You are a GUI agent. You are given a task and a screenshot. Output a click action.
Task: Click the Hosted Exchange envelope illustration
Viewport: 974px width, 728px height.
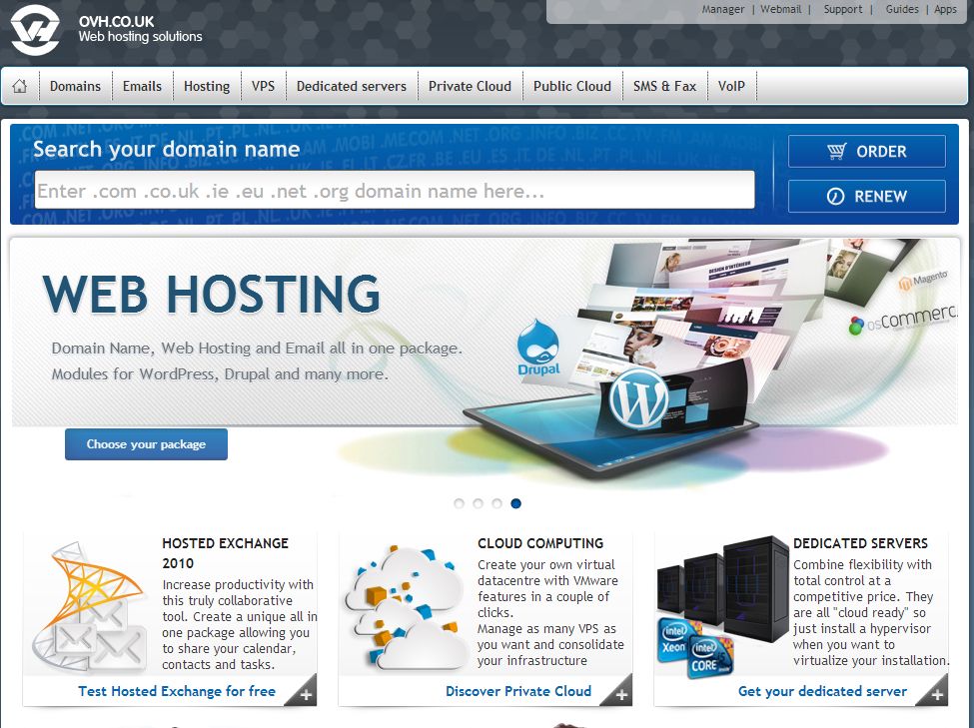point(90,607)
